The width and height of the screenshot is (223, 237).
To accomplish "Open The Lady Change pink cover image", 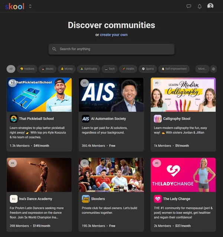I will point(183,175).
